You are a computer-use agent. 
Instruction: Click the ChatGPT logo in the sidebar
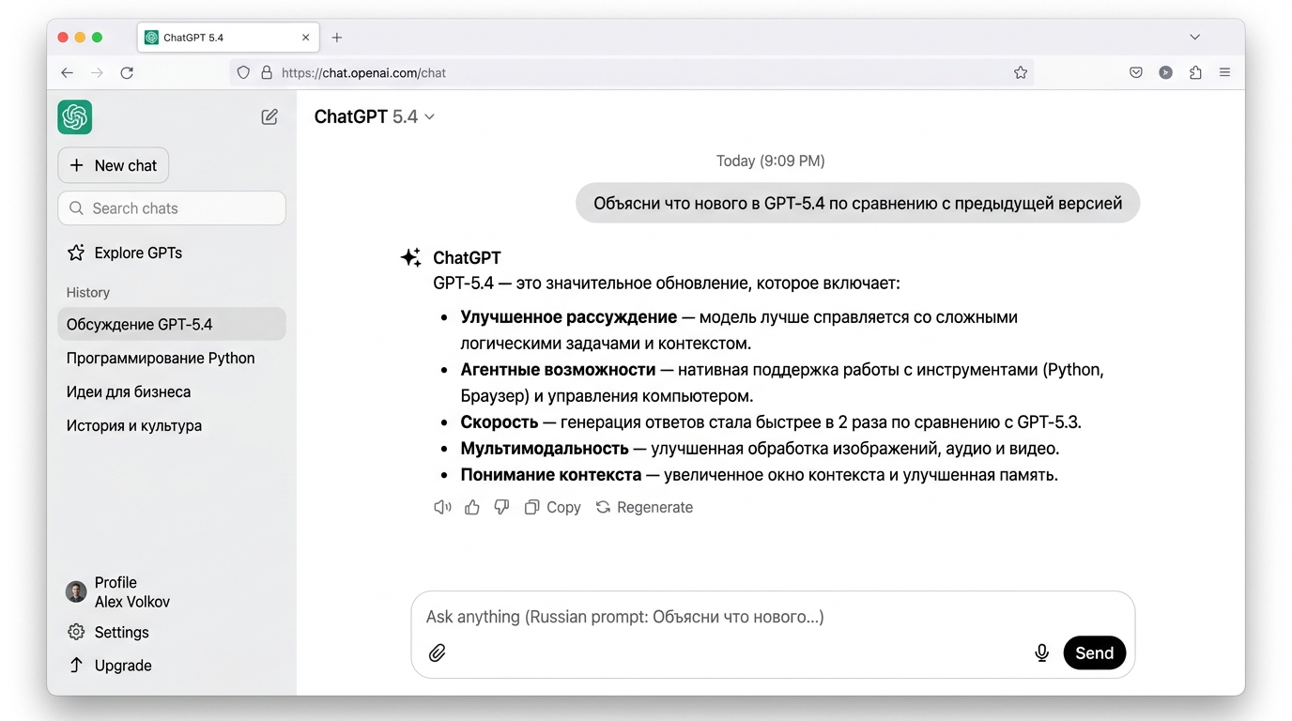pos(75,116)
